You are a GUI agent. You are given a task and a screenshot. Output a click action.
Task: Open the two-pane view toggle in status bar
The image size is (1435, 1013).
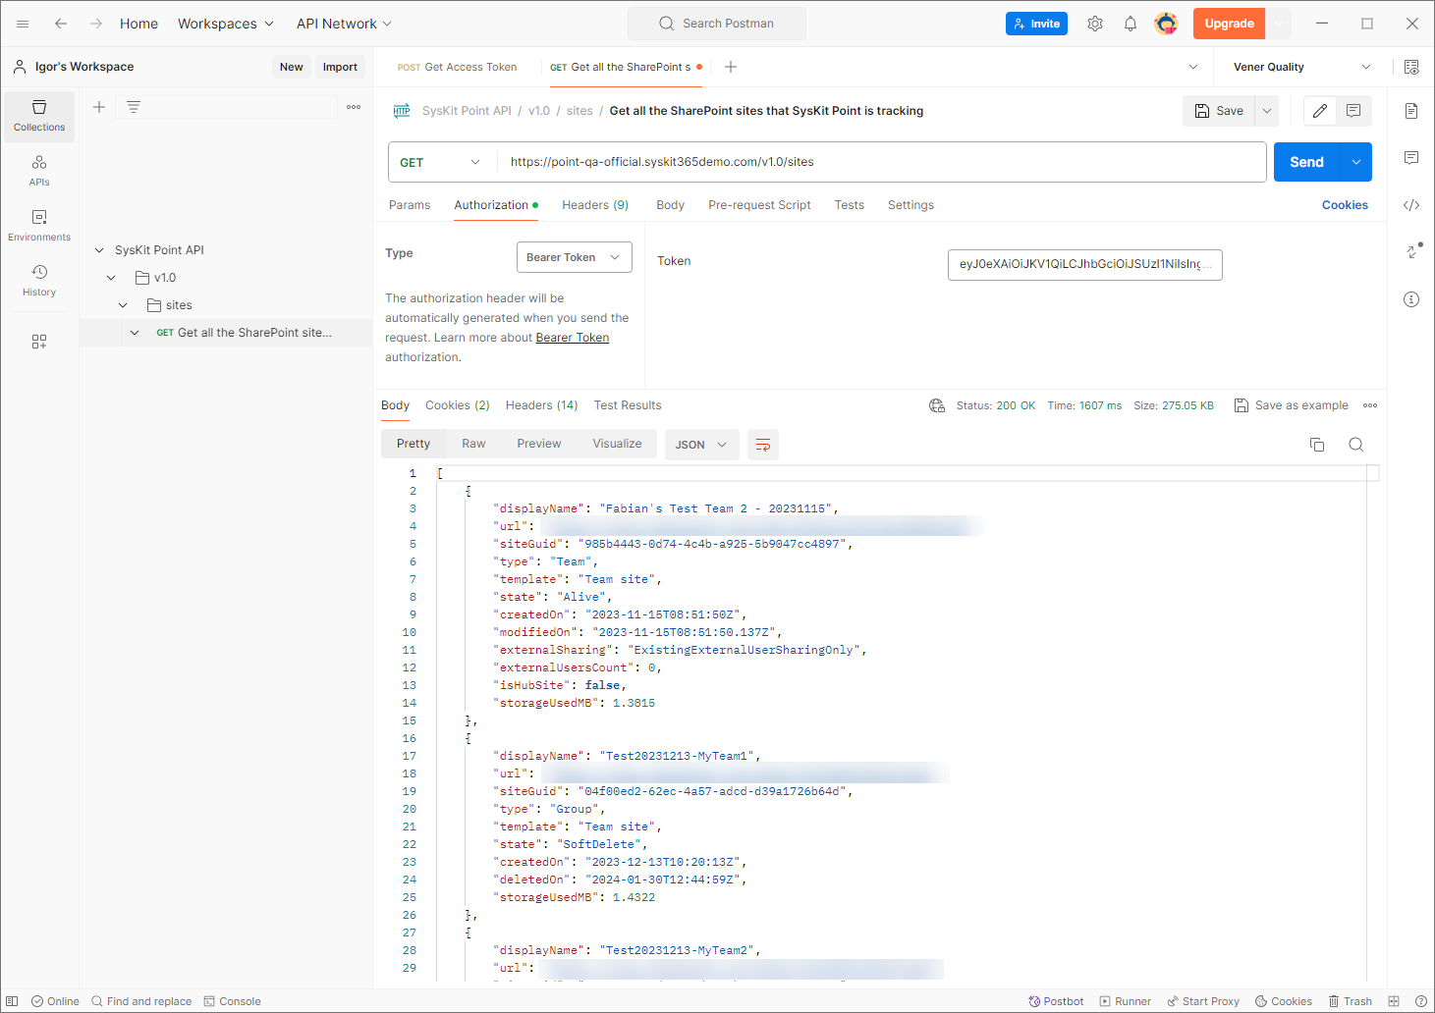tap(1394, 1001)
